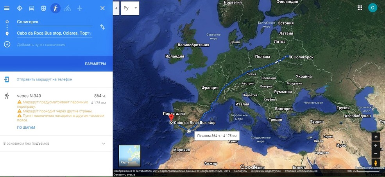Switch the map layer via Карта thumbnail
Image resolution: width=385 pixels, height=177 pixels.
[x=129, y=156]
